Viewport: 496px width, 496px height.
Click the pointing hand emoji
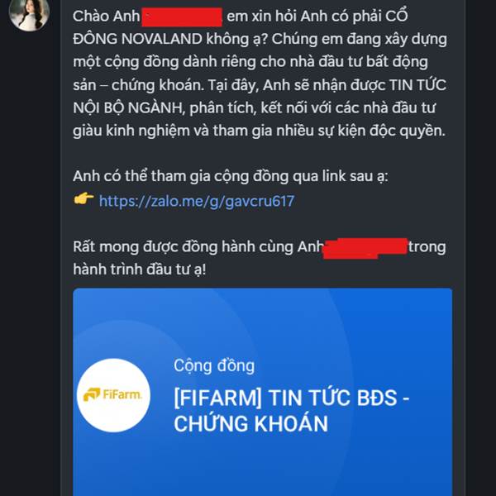[83, 199]
